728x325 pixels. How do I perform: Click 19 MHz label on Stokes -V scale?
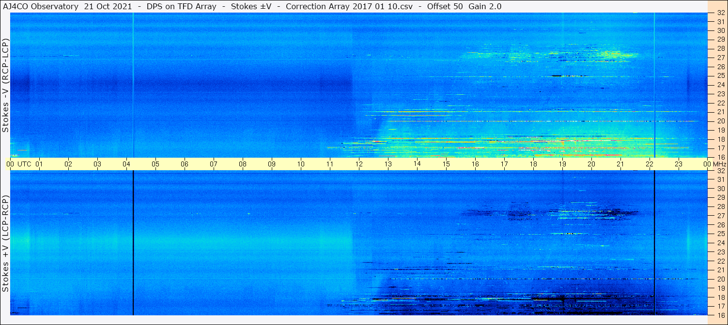click(721, 130)
